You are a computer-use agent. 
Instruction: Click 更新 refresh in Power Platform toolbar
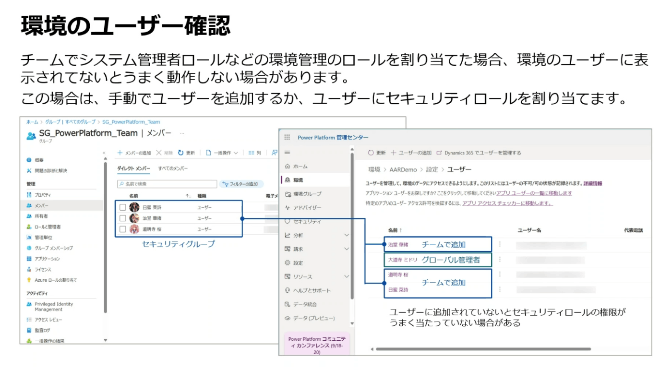coord(377,153)
